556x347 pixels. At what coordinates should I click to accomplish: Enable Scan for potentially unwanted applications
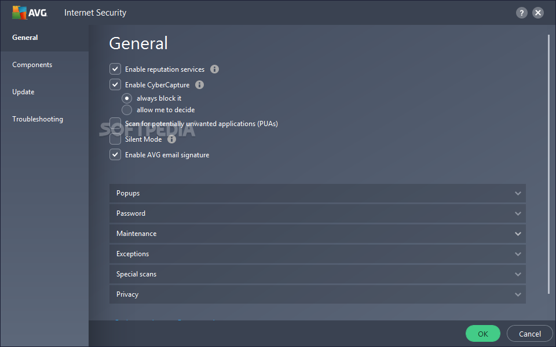pos(115,123)
